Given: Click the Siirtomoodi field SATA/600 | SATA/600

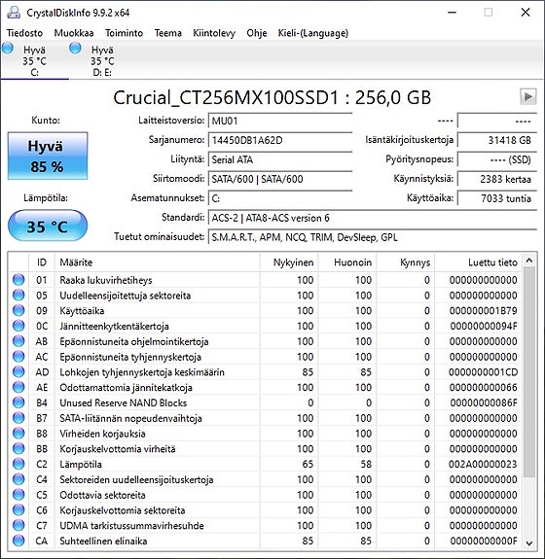Looking at the screenshot, I should tap(280, 179).
